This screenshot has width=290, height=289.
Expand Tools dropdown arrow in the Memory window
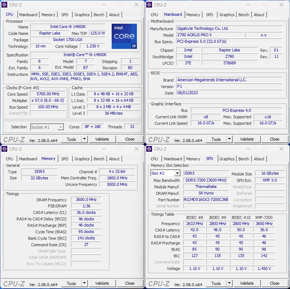84,283
